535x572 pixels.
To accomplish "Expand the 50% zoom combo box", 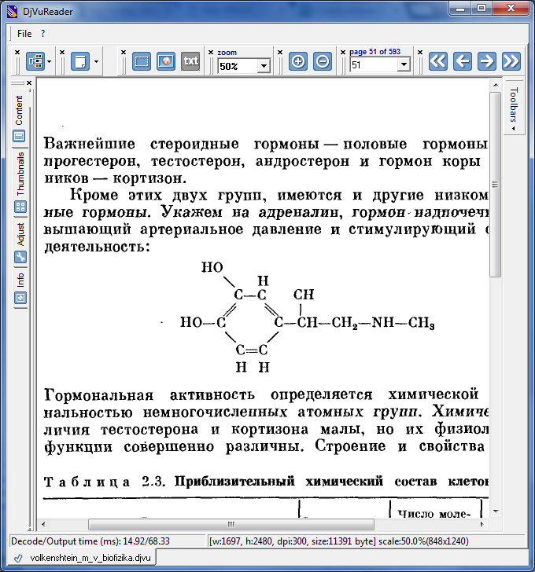I will tap(263, 66).
